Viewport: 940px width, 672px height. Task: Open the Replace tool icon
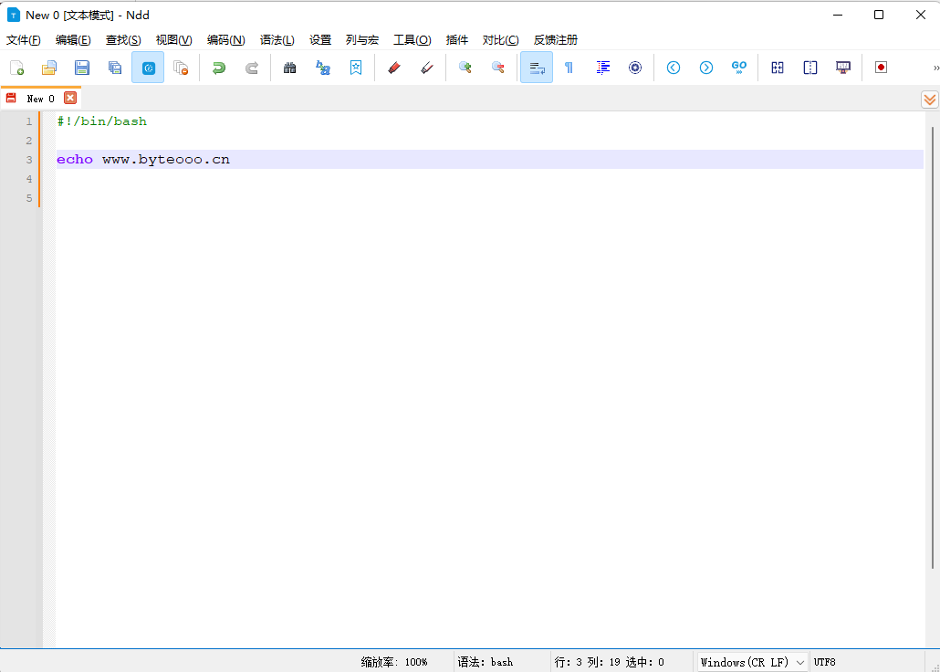click(323, 68)
